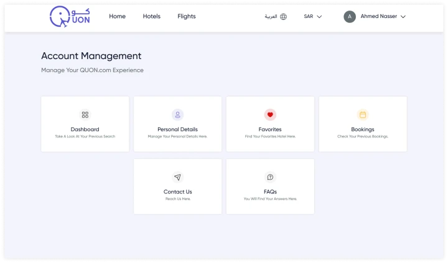Open the SAR currency dropdown

312,17
